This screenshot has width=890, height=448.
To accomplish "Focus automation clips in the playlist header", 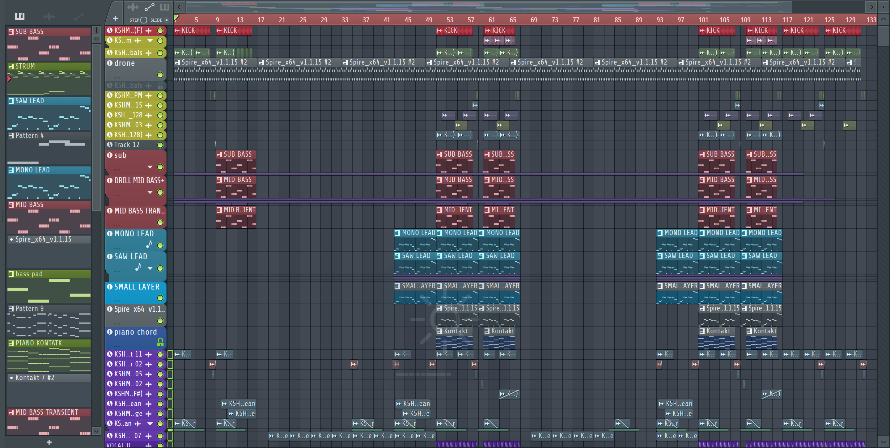I will click(149, 7).
